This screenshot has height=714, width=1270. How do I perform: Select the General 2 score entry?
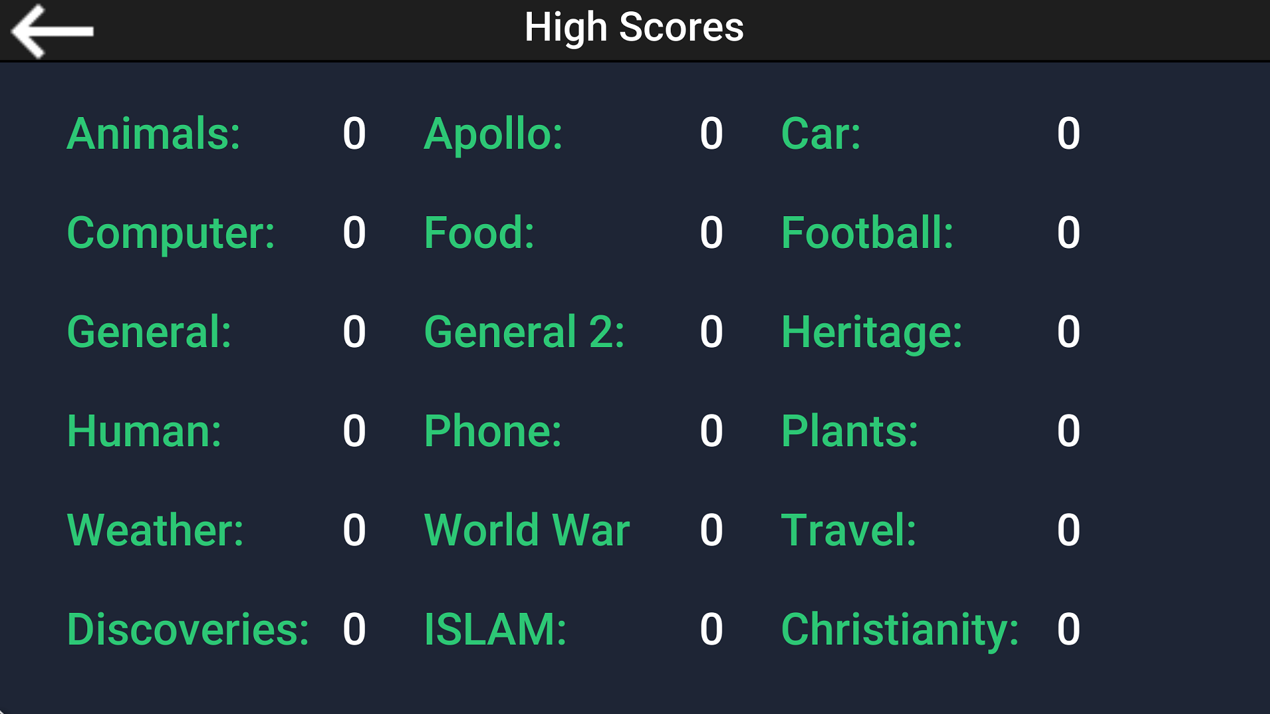(523, 332)
